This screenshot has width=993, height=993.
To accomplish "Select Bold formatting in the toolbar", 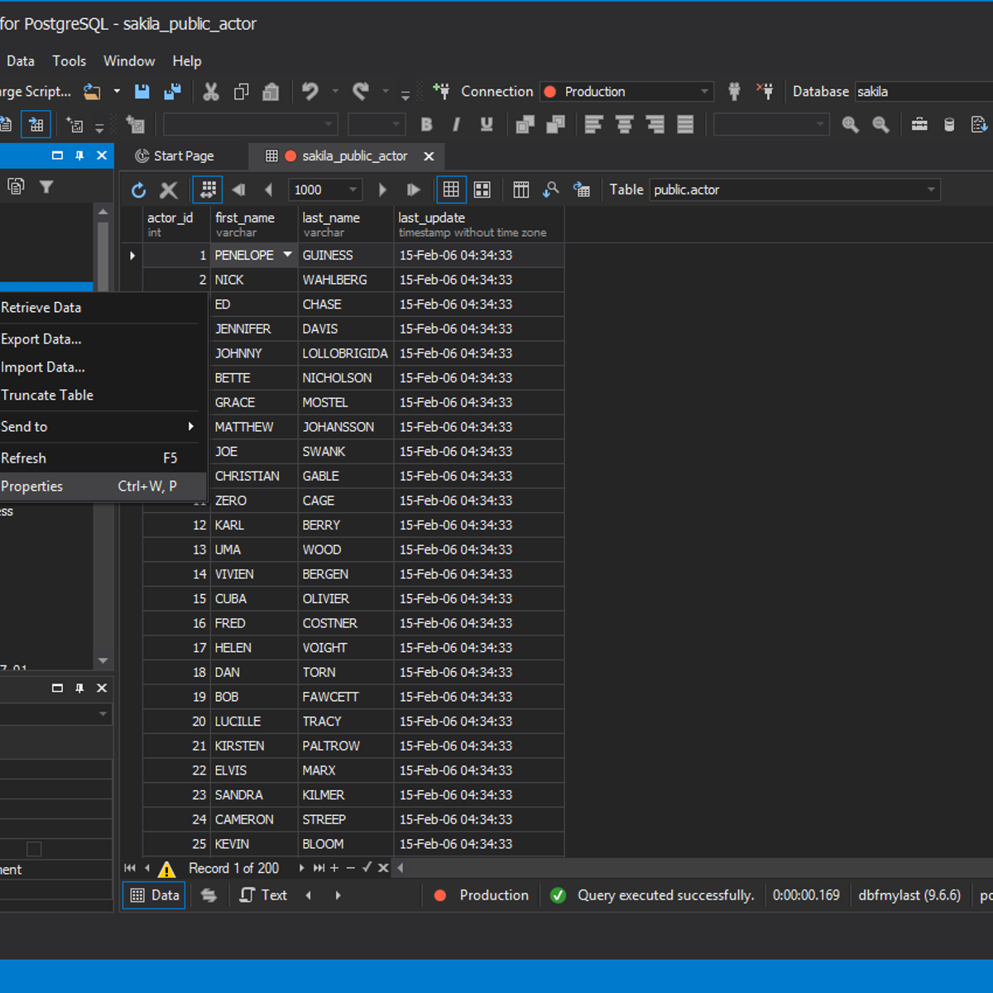I will [426, 124].
